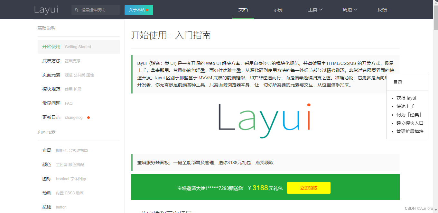Click the 页面元素 section heading in sidebar
This screenshot has height=213, width=438.
click(x=46, y=132)
